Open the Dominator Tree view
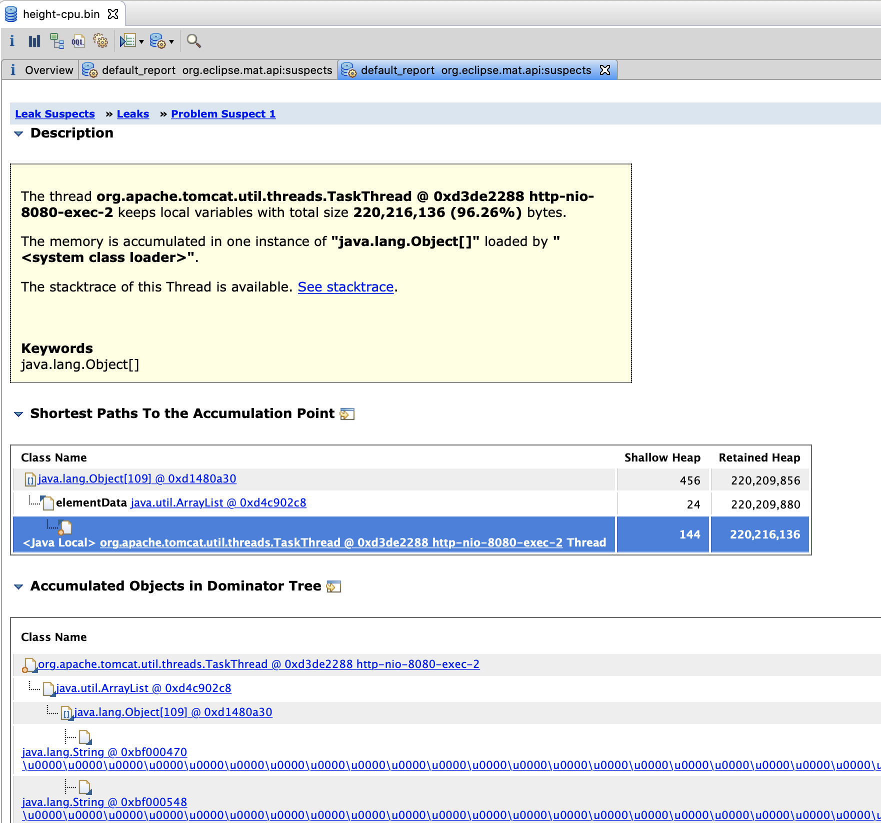This screenshot has height=823, width=881. point(56,41)
